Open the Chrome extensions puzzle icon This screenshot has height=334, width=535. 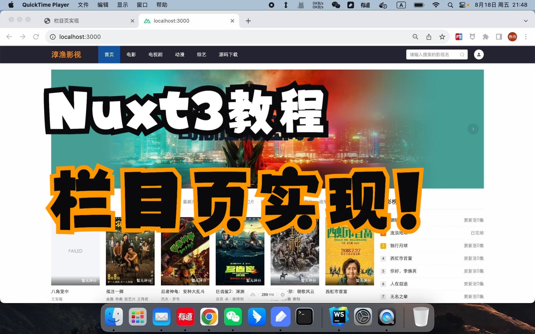pos(485,37)
